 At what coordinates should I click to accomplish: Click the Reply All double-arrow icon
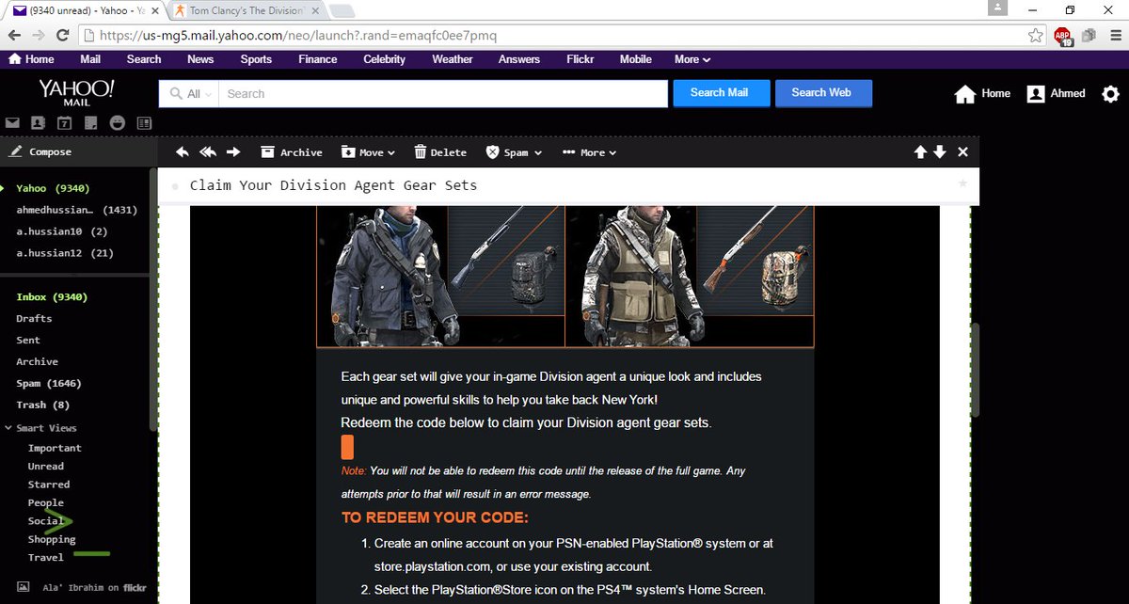[208, 151]
